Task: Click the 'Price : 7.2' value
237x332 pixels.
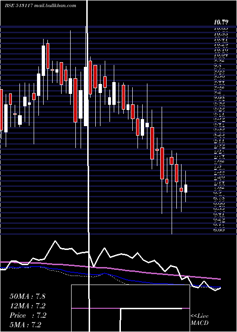Action: [28, 315]
